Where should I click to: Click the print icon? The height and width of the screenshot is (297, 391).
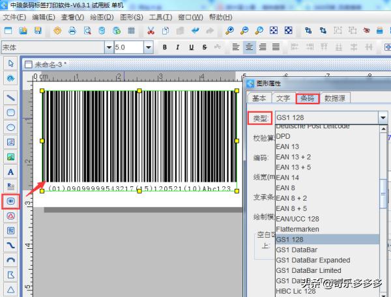(x=72, y=31)
